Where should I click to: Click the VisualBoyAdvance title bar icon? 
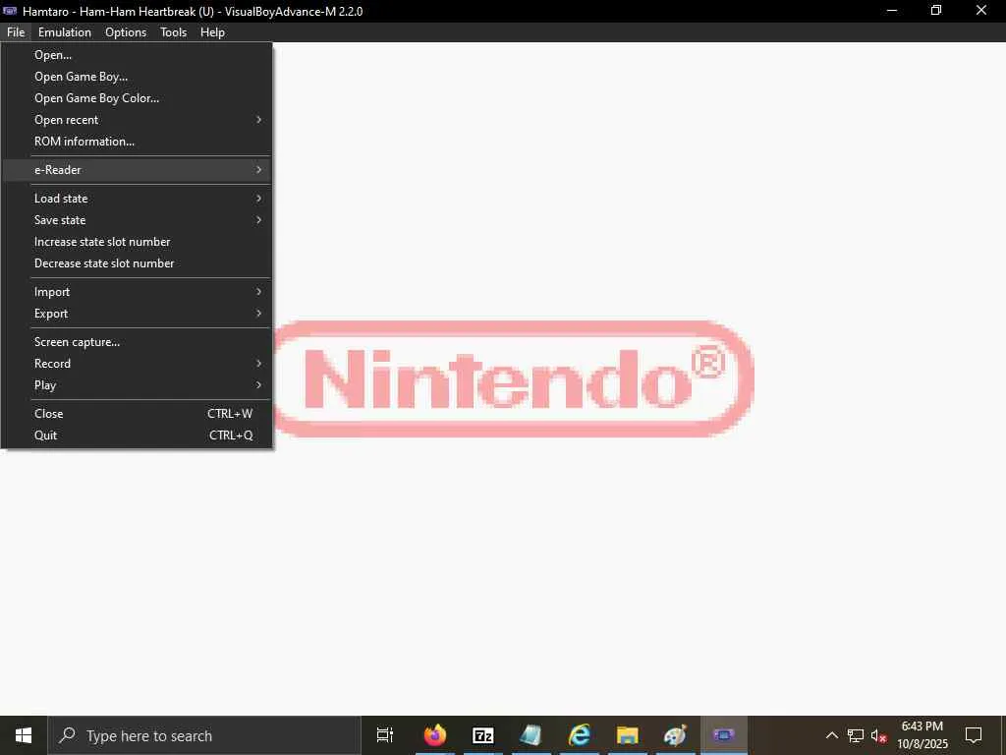coord(10,11)
